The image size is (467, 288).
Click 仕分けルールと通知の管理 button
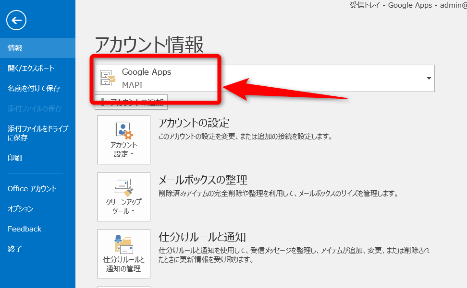[x=123, y=254]
